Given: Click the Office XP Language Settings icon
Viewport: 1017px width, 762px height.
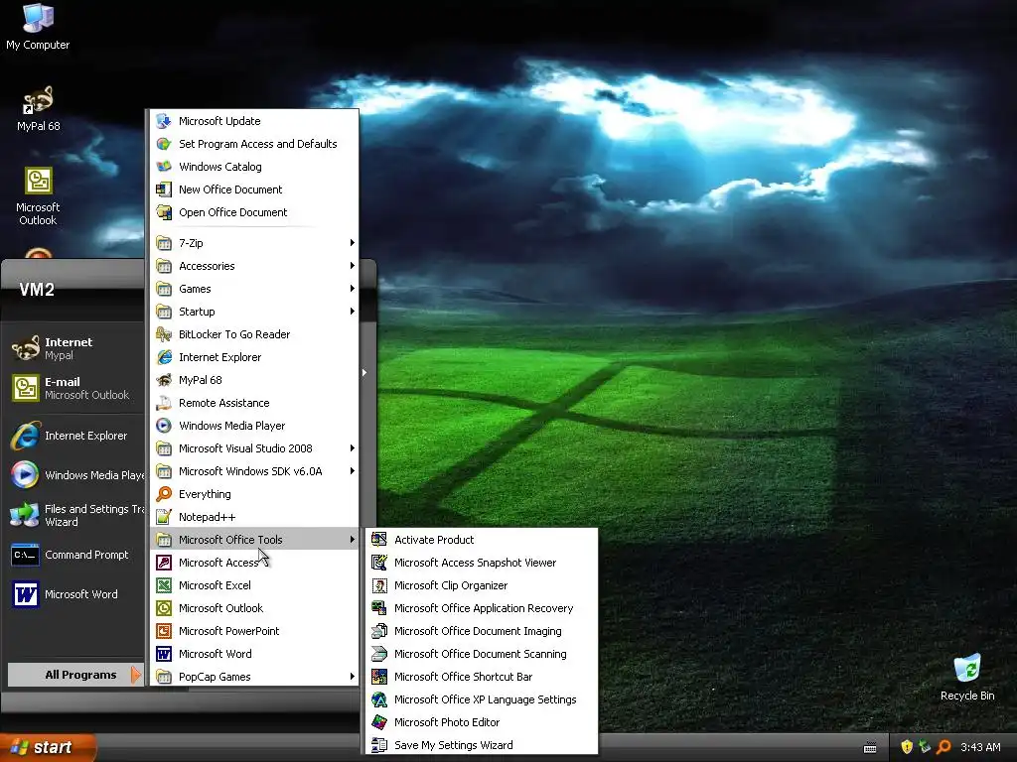Looking at the screenshot, I should click(379, 699).
